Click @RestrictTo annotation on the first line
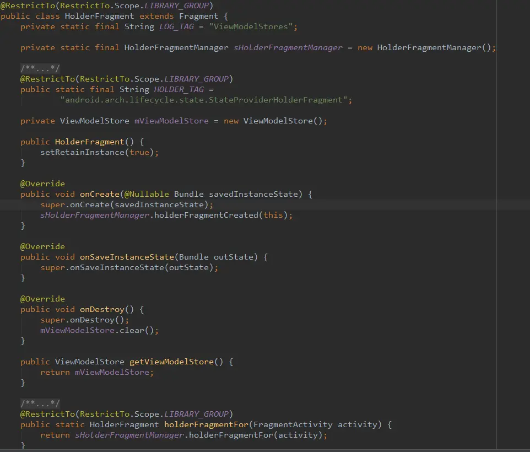 tap(28, 6)
